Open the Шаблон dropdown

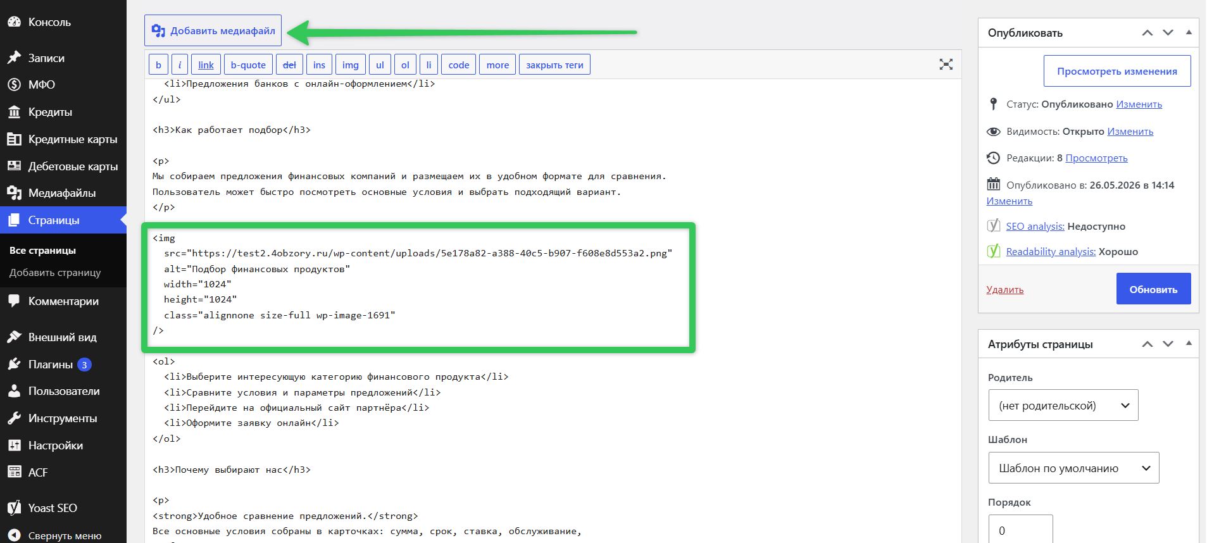[1073, 468]
